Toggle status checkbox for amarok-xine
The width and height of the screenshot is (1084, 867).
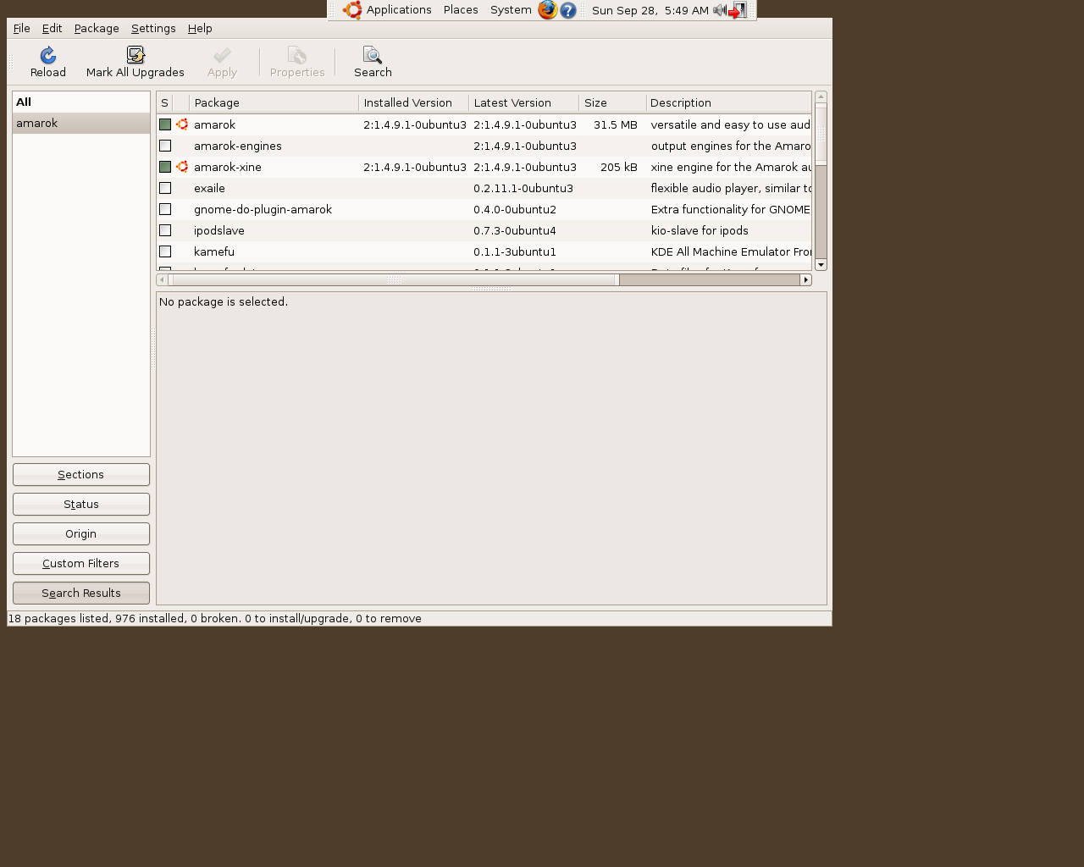tap(165, 167)
